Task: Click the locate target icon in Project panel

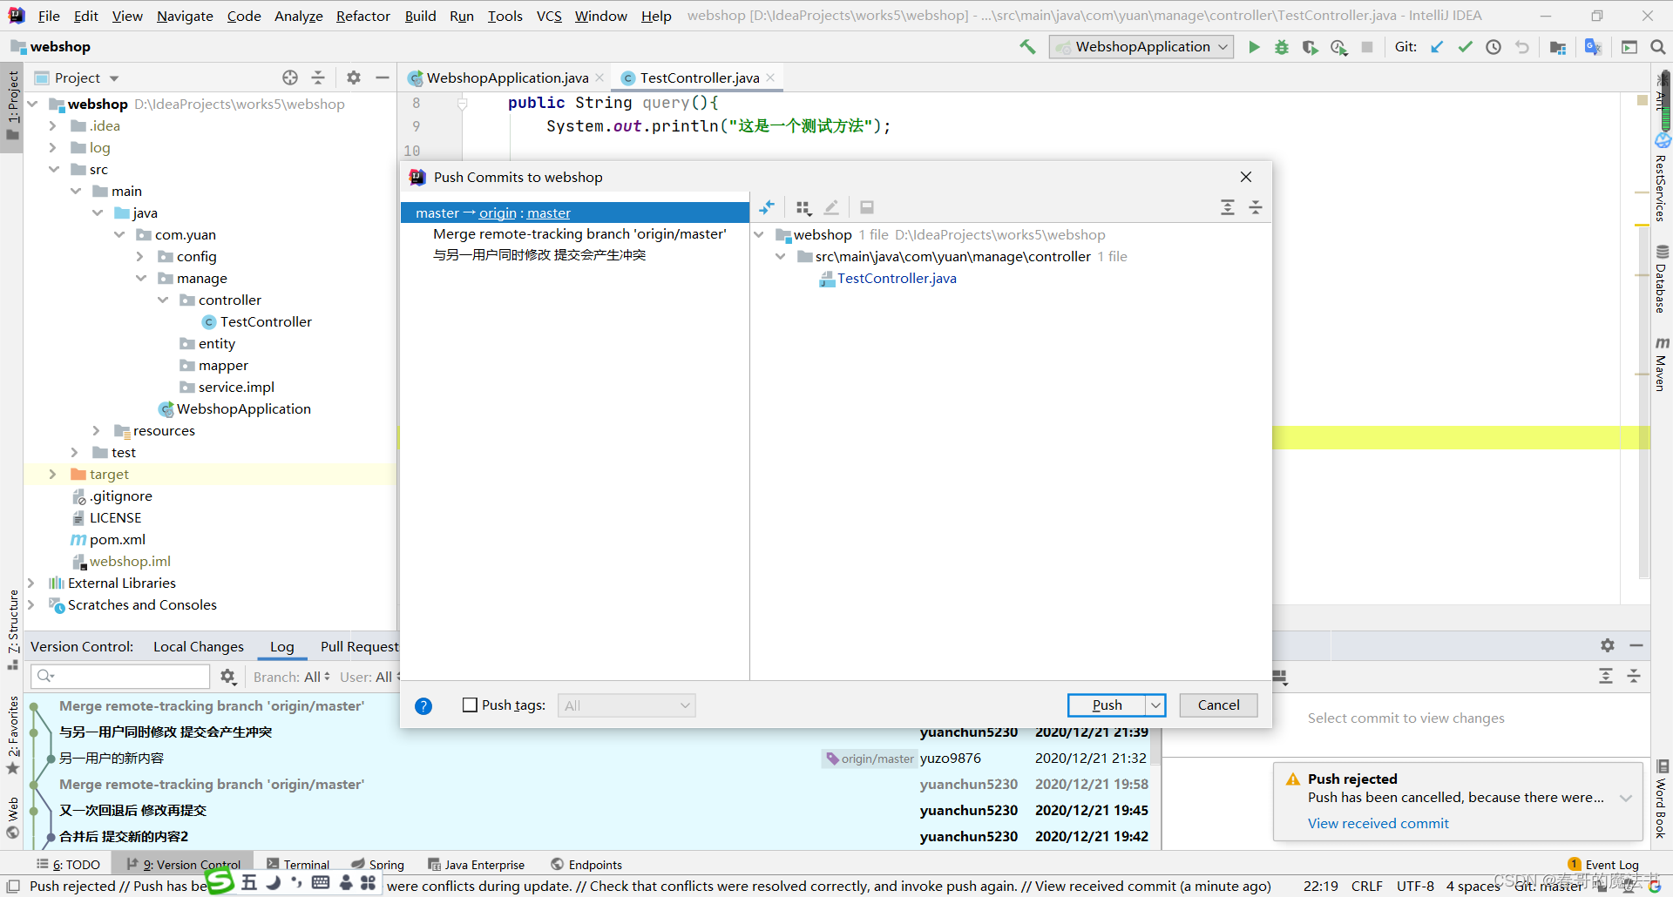Action: coord(290,78)
